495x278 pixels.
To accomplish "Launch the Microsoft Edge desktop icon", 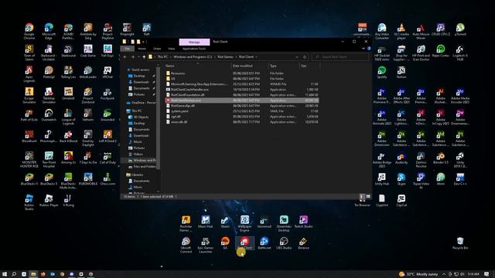I will (49, 31).
